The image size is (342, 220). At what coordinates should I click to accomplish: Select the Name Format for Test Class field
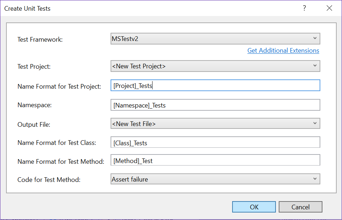point(215,143)
